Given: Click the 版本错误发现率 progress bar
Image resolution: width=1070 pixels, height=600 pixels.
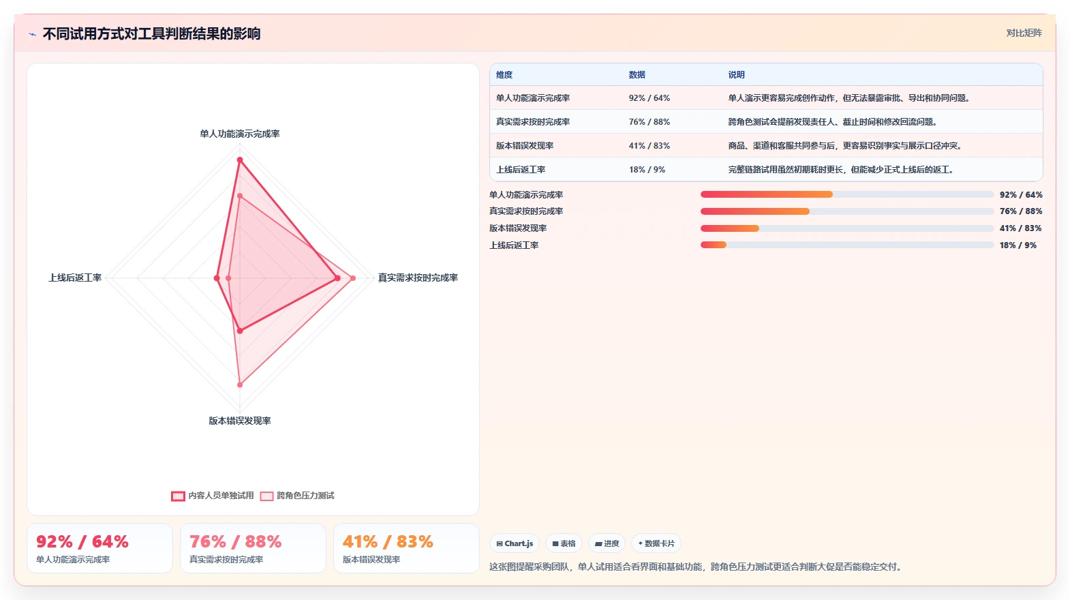Looking at the screenshot, I should 846,228.
